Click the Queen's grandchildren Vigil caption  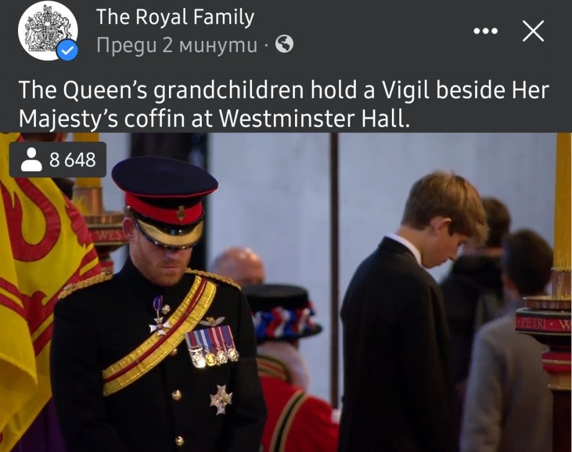[283, 104]
